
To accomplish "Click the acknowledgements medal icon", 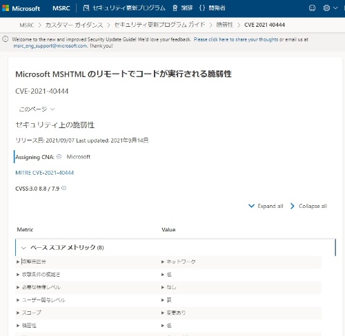I will click(175, 8).
